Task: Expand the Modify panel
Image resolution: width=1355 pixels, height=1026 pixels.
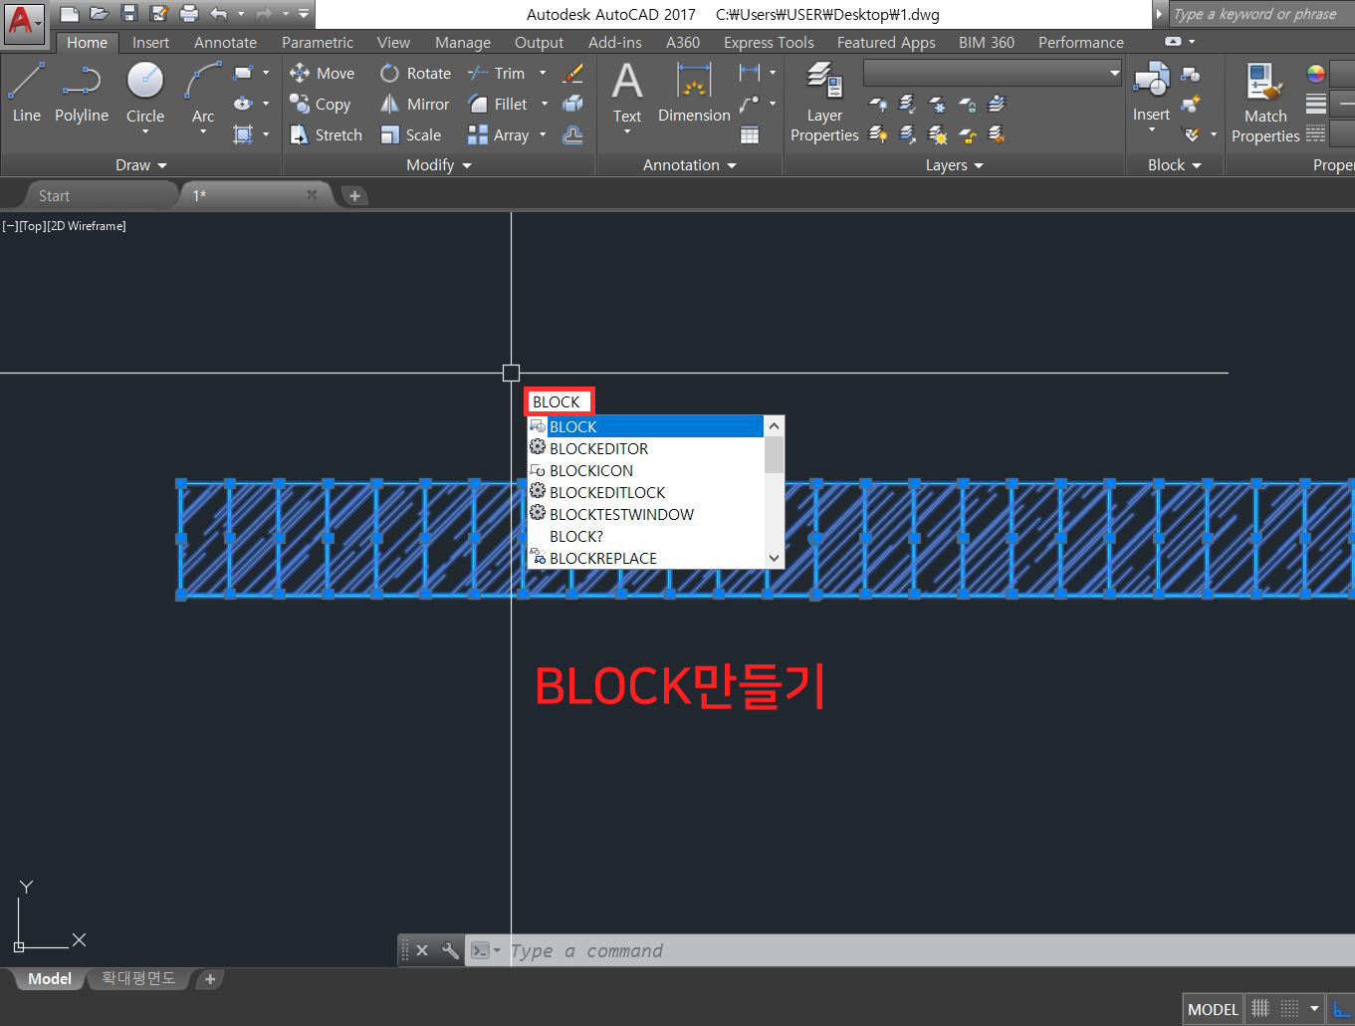Action: [439, 165]
